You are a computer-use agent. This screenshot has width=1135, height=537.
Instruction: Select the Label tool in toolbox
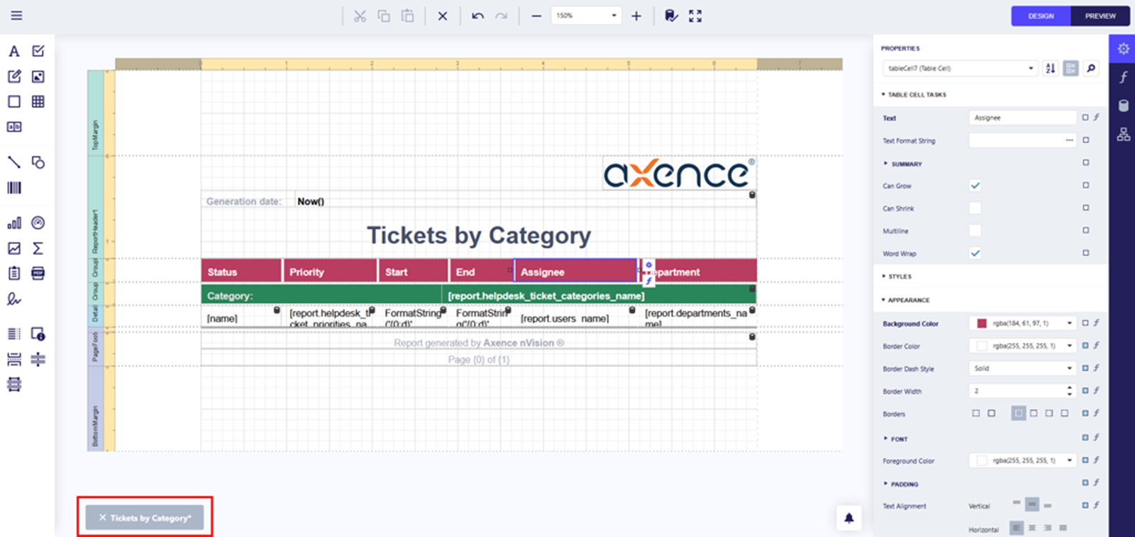coord(14,51)
